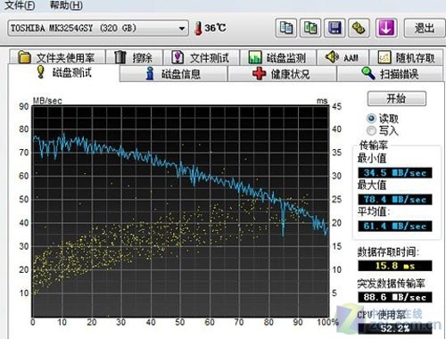Screen dimensions: 446x339
Task: Open the 文件(F) menu
Action: [x=20, y=4]
